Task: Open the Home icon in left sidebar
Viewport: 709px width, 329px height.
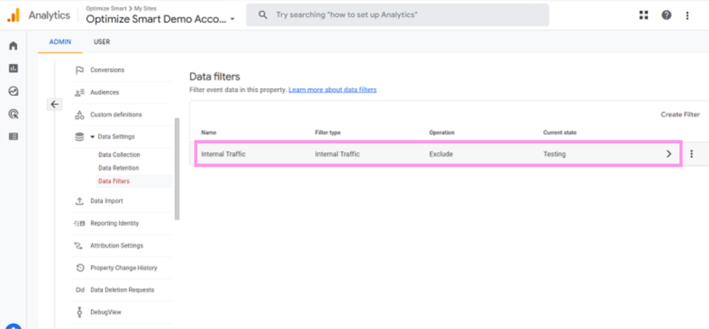Action: coord(13,46)
